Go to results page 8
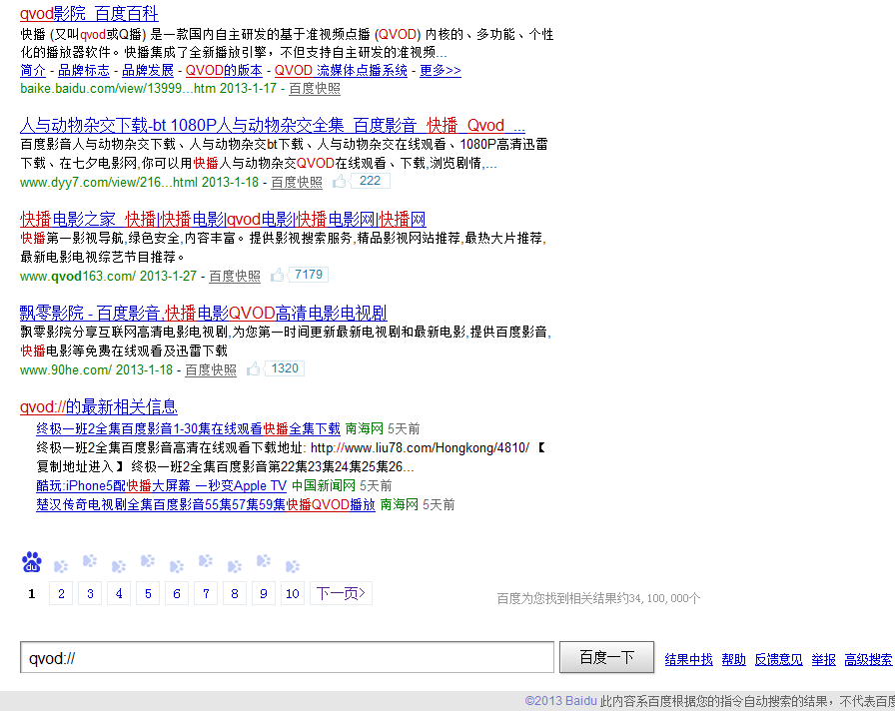 coord(235,593)
